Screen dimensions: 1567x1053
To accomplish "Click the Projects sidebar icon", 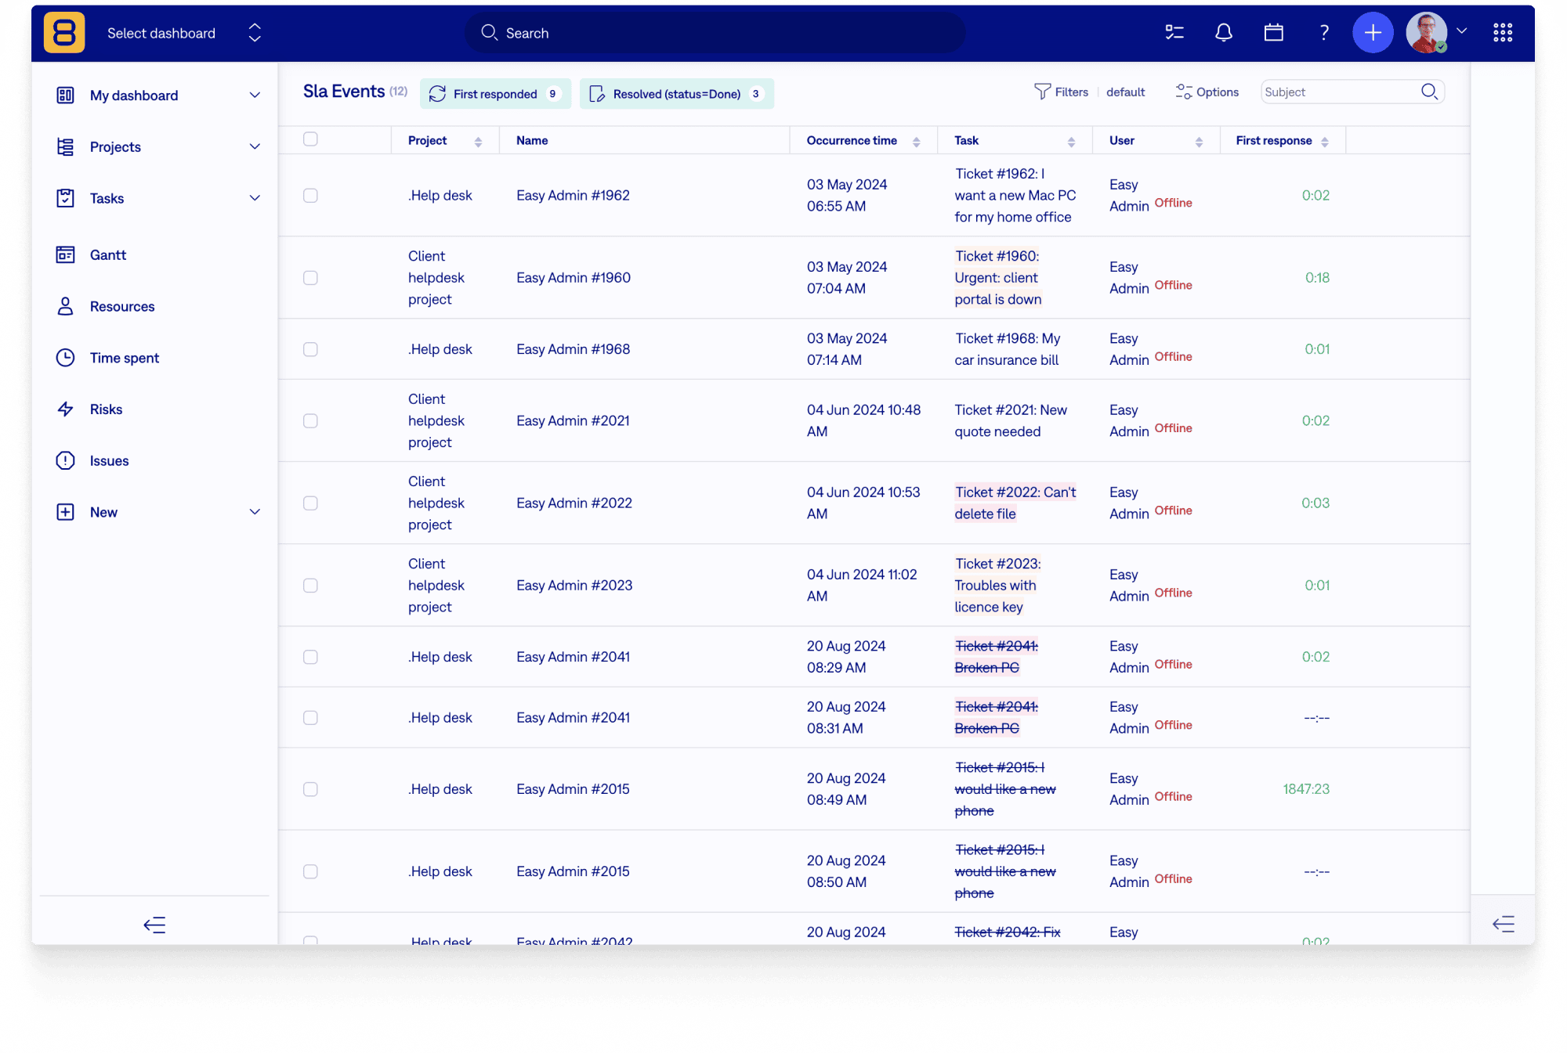I will 66,147.
